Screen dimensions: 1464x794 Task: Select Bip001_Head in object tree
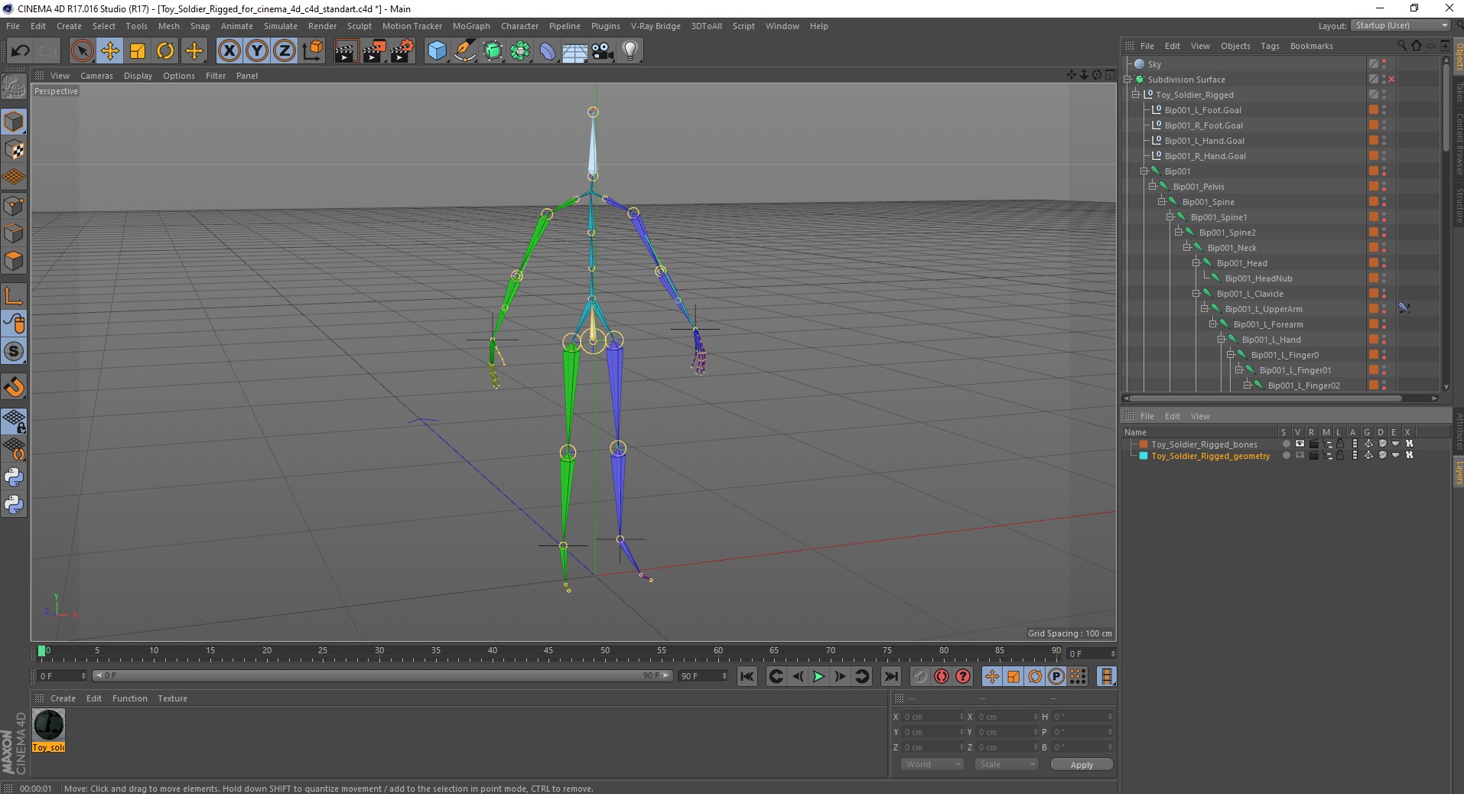pos(1241,263)
